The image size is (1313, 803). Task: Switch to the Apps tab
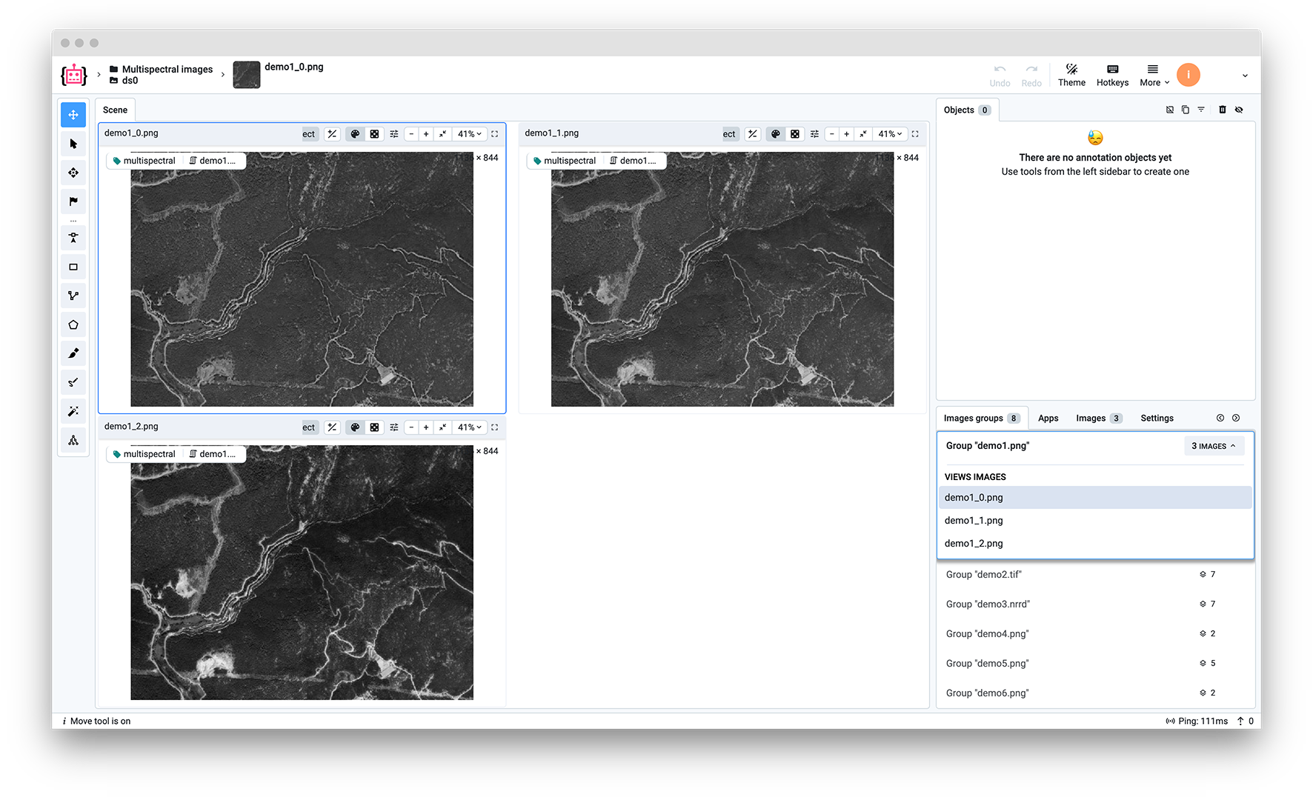[1048, 419]
